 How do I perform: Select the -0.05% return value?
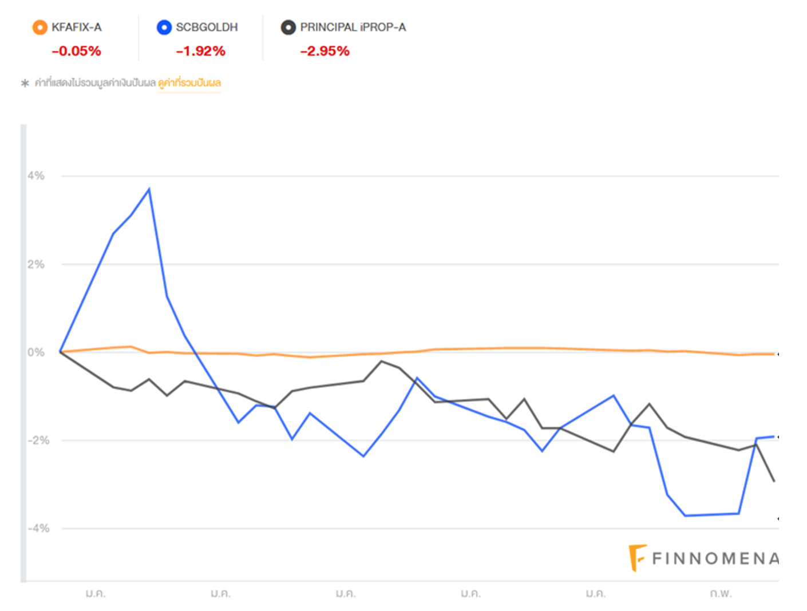(76, 51)
